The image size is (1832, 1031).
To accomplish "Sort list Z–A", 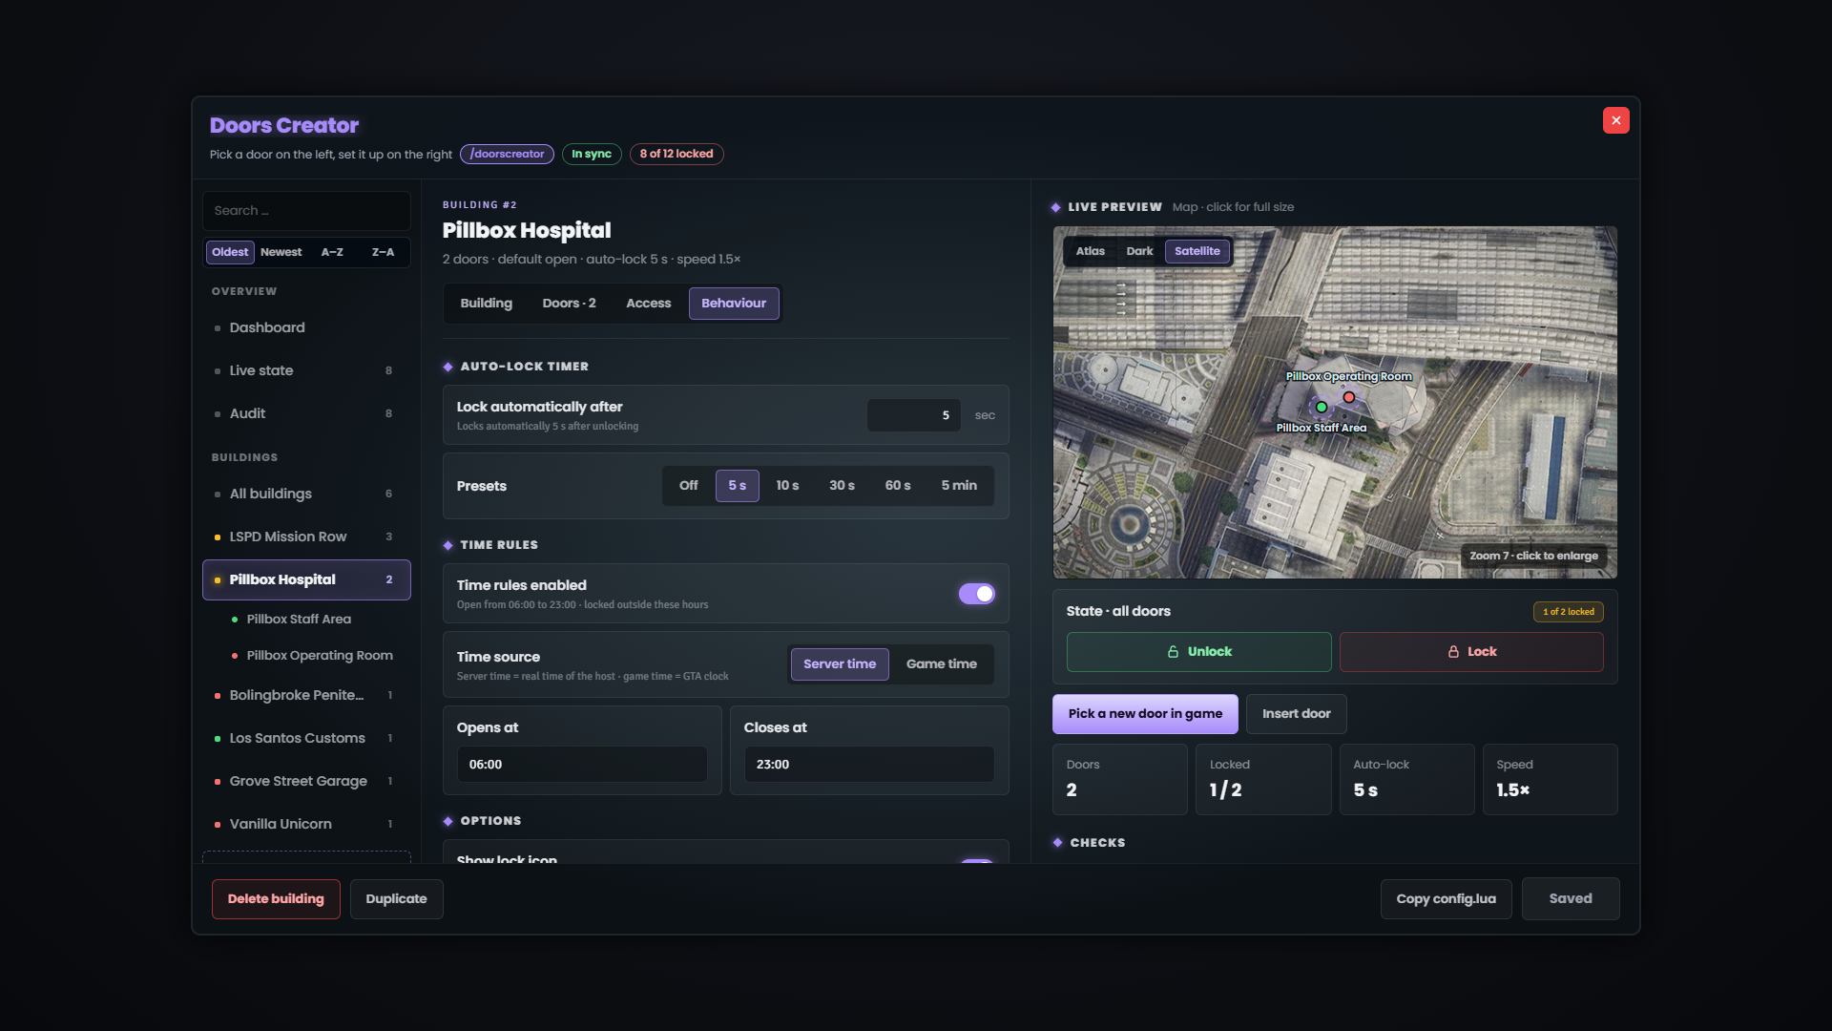I will tap(383, 252).
